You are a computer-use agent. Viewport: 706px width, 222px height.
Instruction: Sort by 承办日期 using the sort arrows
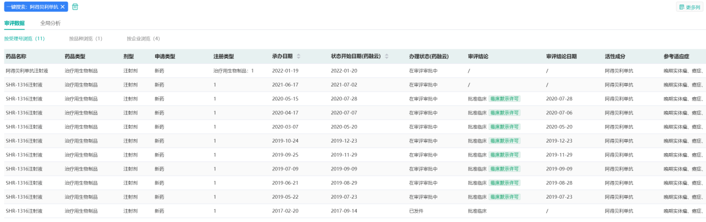pyautogui.click(x=298, y=57)
